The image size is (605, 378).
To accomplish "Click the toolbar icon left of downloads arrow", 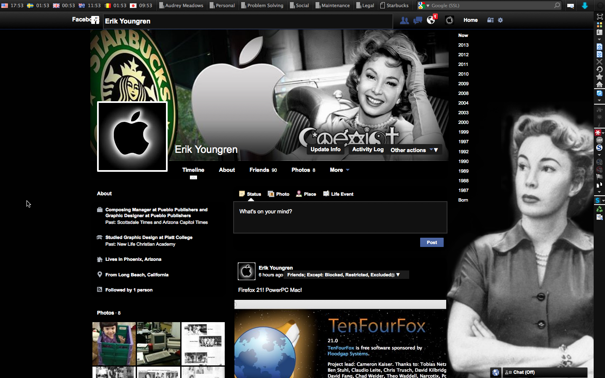I will tap(571, 5).
